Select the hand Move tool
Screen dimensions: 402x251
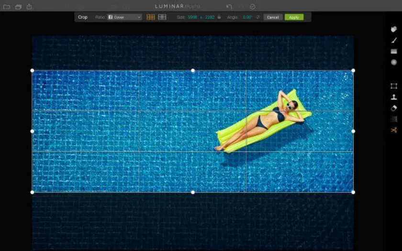tap(393, 29)
